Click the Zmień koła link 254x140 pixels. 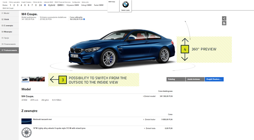(150, 128)
